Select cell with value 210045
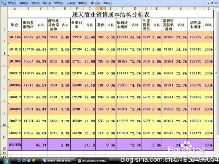The width and height of the screenshot is (219, 164). [x=122, y=49]
